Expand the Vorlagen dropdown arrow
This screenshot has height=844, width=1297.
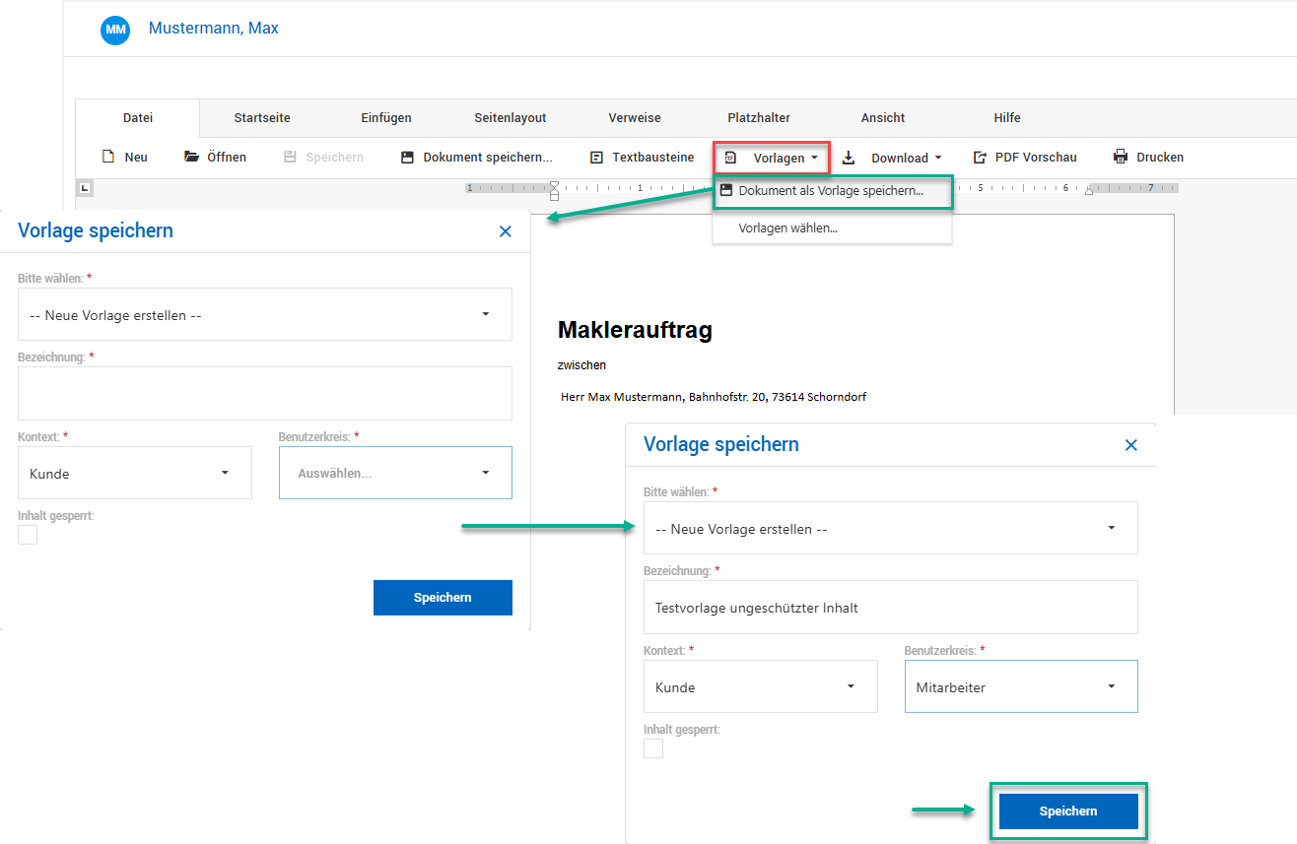tap(814, 158)
